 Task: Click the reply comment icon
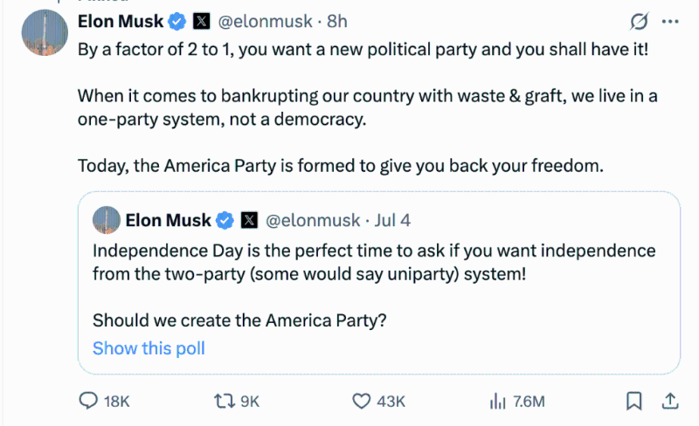(x=88, y=401)
